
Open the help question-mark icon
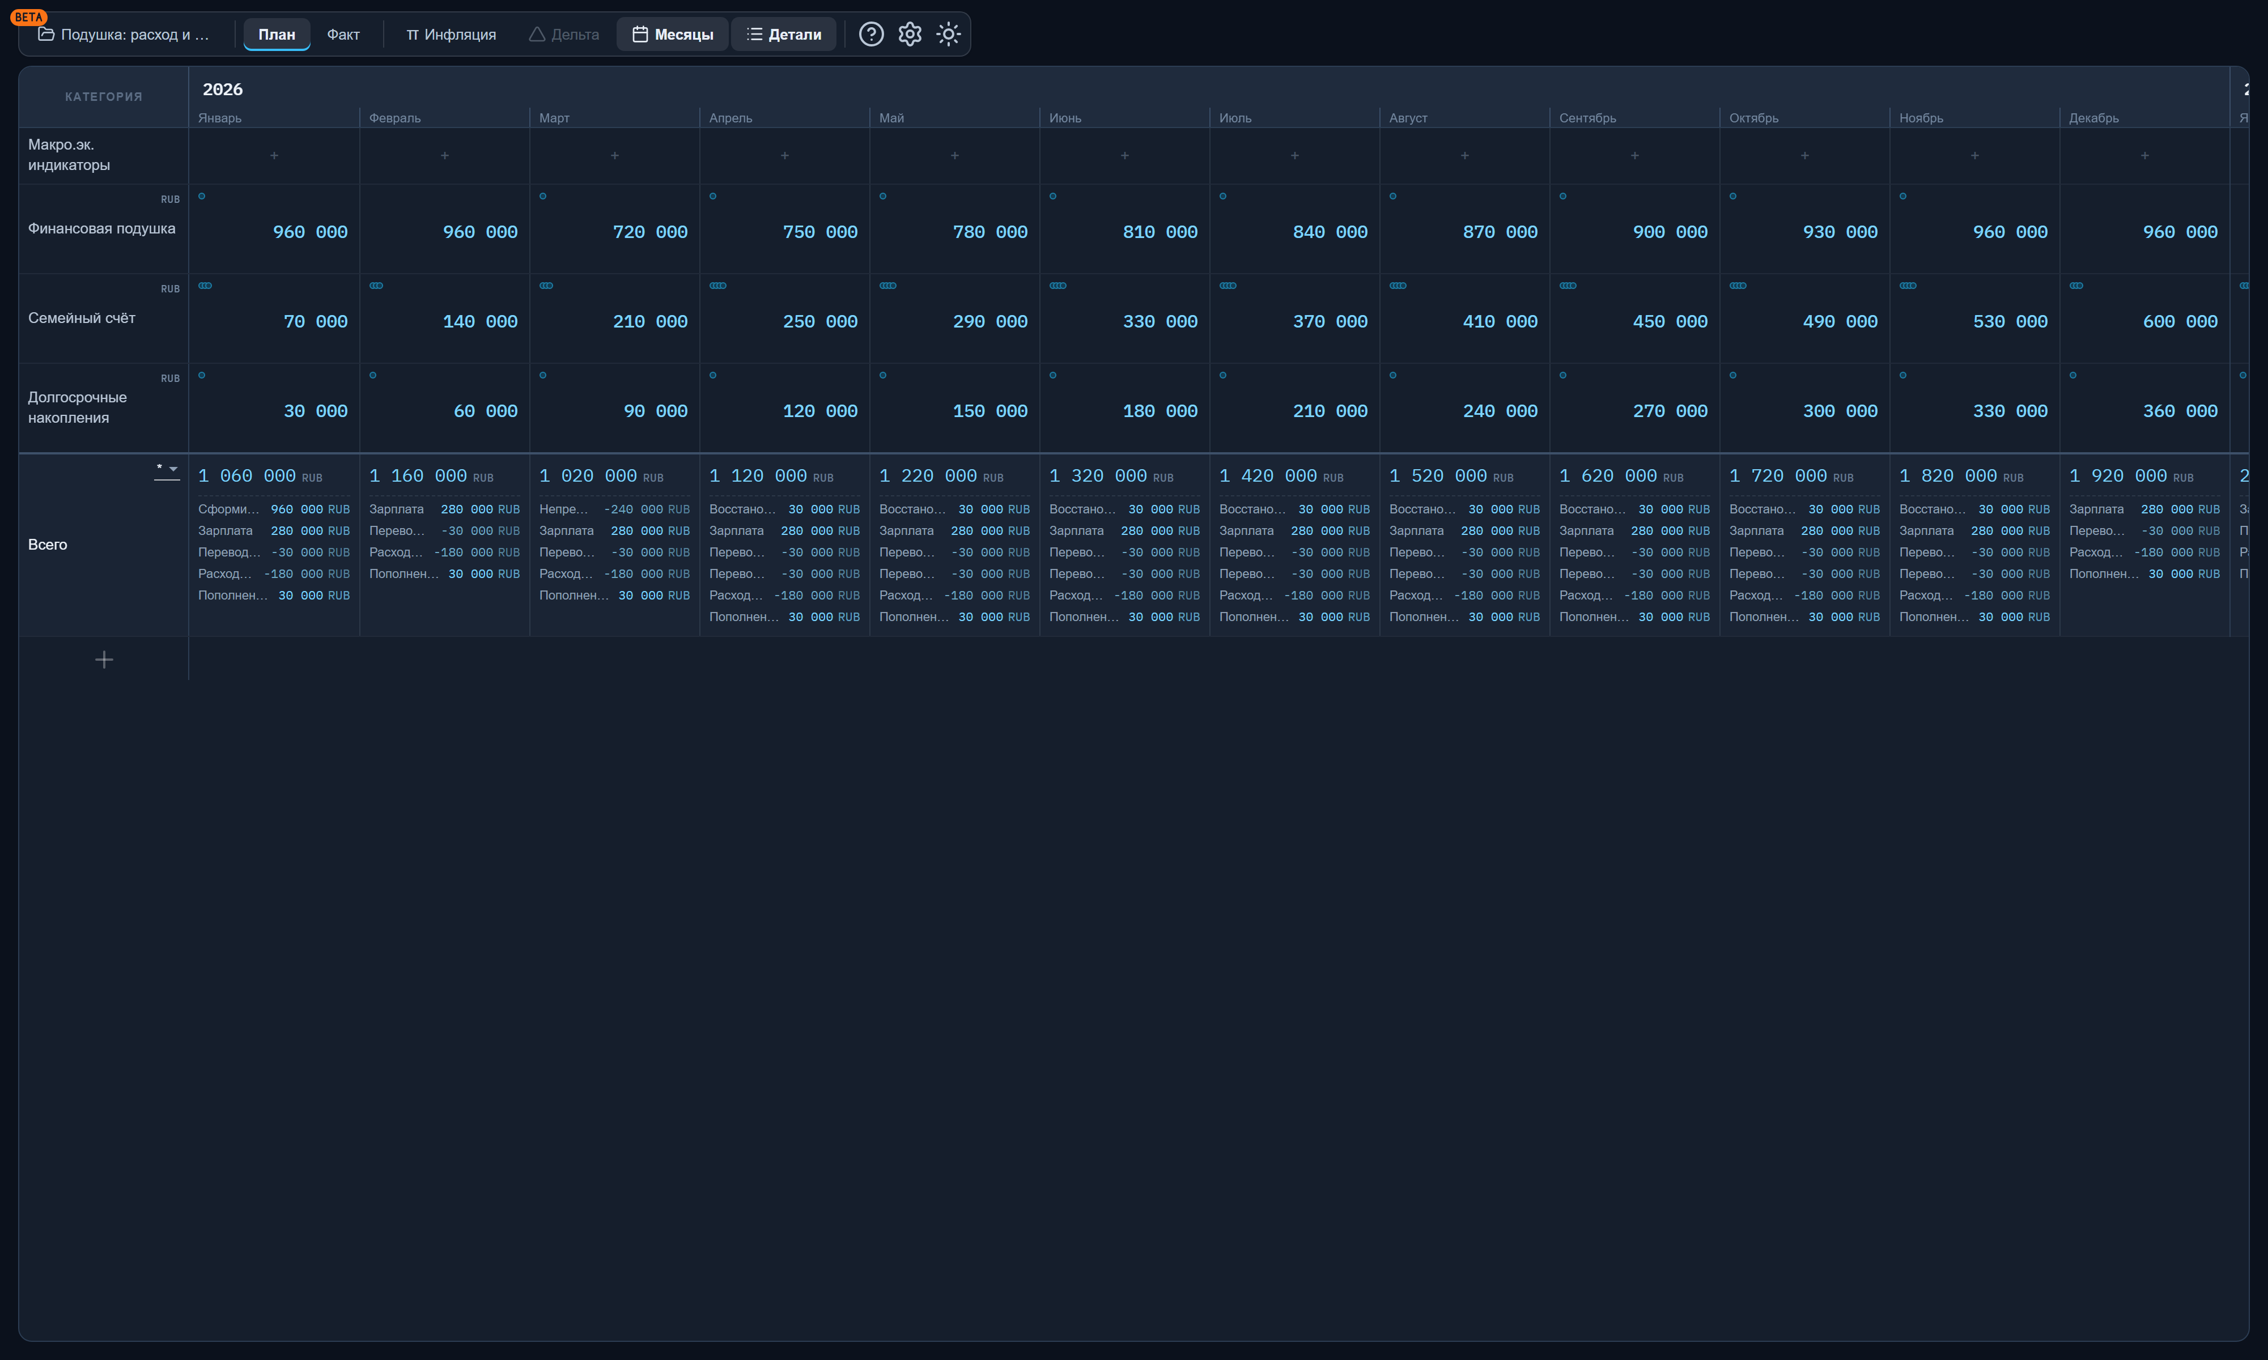(870, 34)
